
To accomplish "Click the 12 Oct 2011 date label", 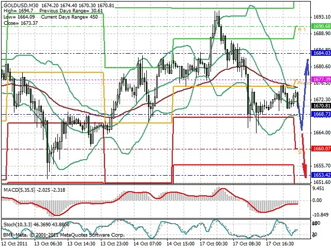I will [14, 243].
